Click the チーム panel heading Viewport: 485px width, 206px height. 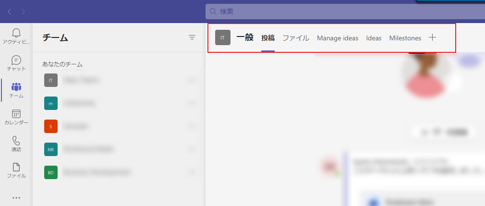click(x=55, y=38)
